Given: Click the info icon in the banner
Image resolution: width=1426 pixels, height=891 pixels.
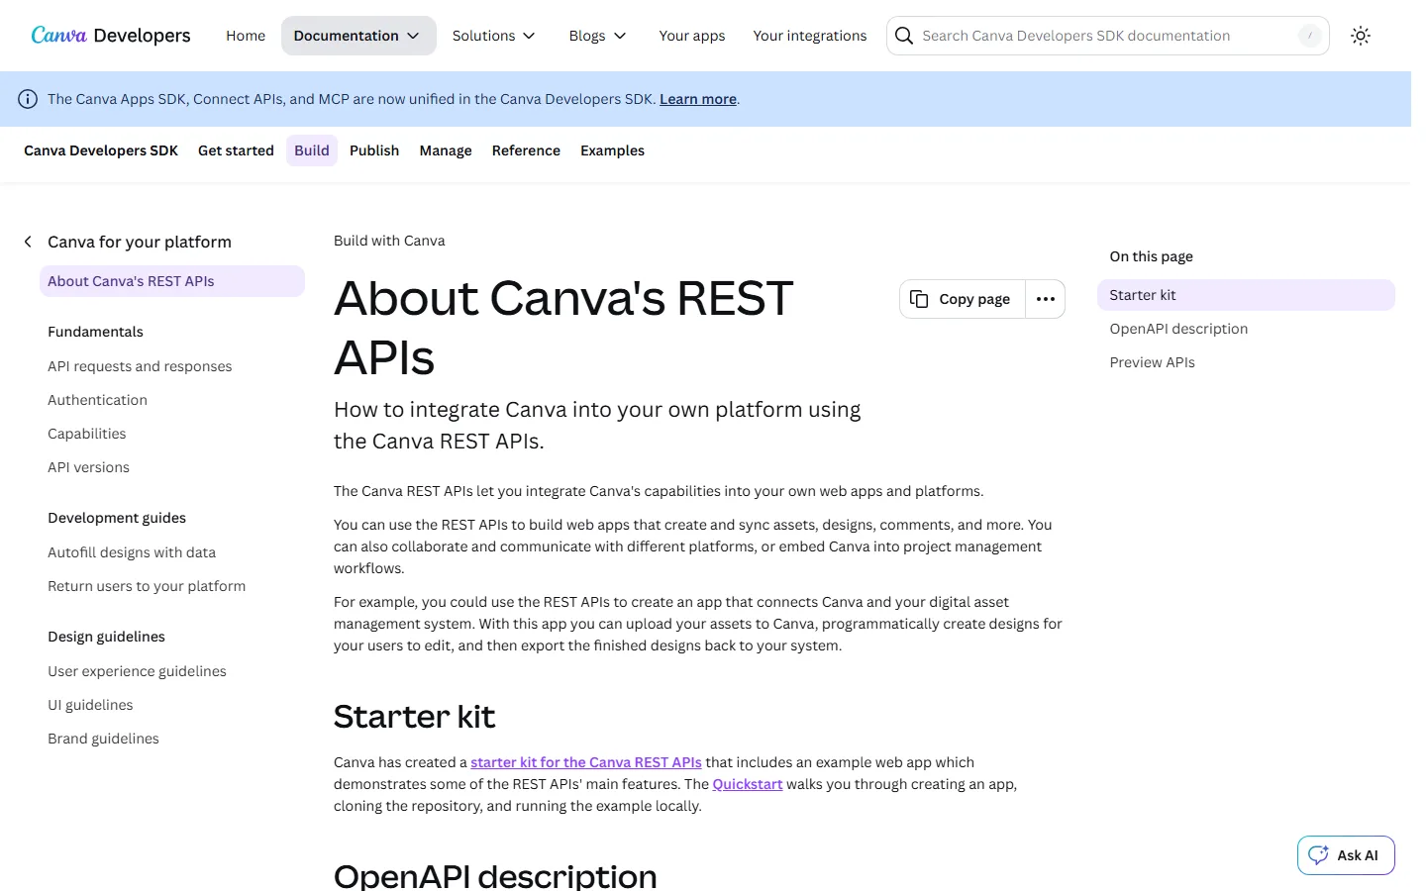Looking at the screenshot, I should pyautogui.click(x=28, y=99).
